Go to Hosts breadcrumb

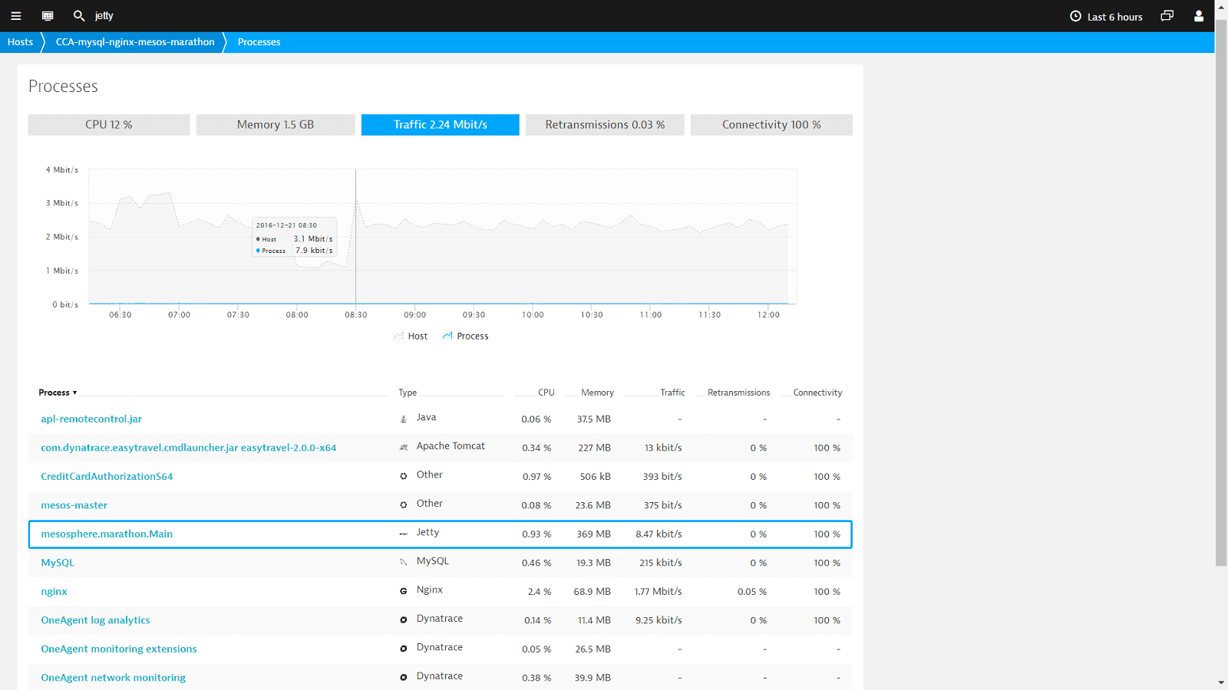20,42
